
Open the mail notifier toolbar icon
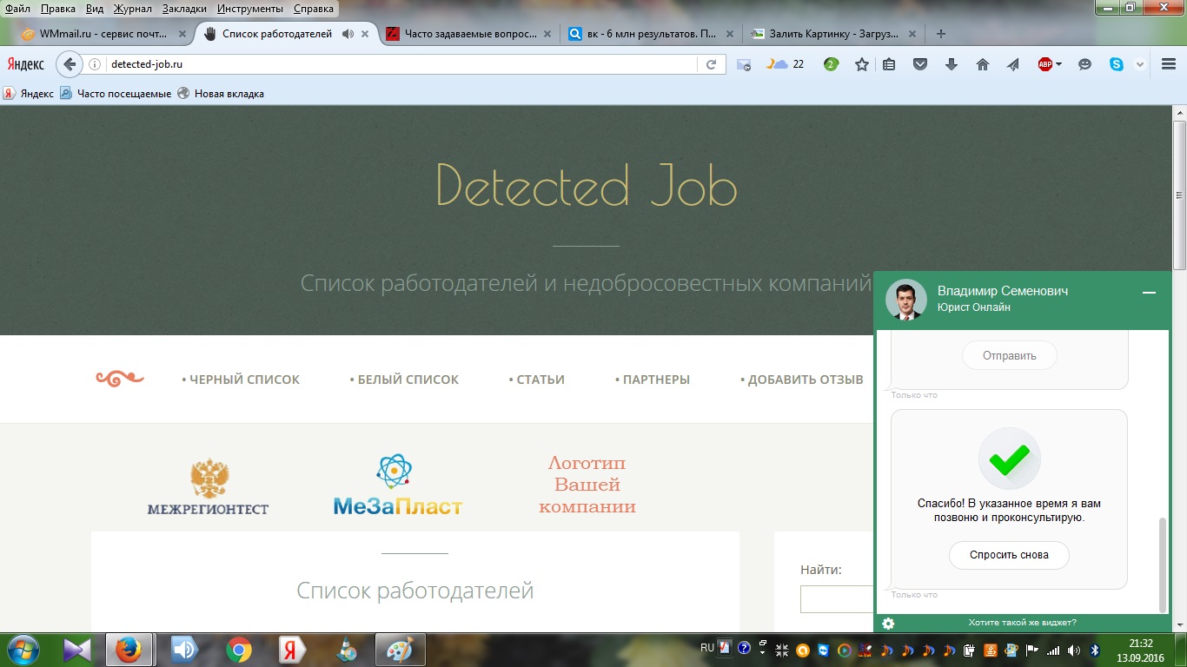pos(744,64)
